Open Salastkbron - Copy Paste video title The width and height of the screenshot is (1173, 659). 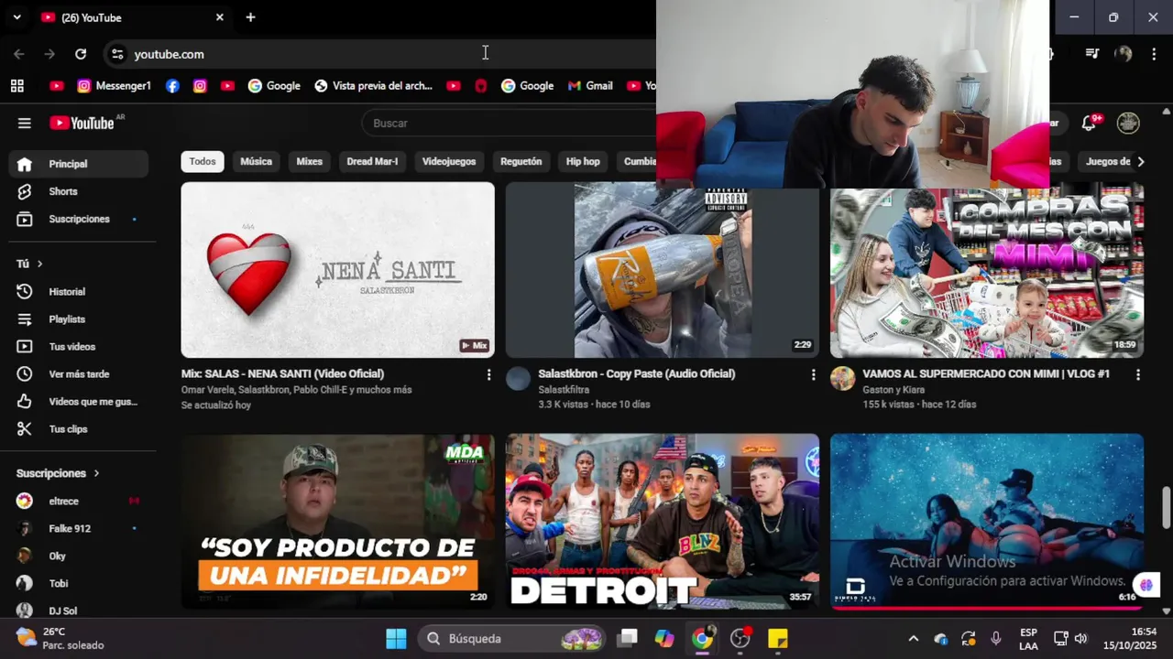636,373
